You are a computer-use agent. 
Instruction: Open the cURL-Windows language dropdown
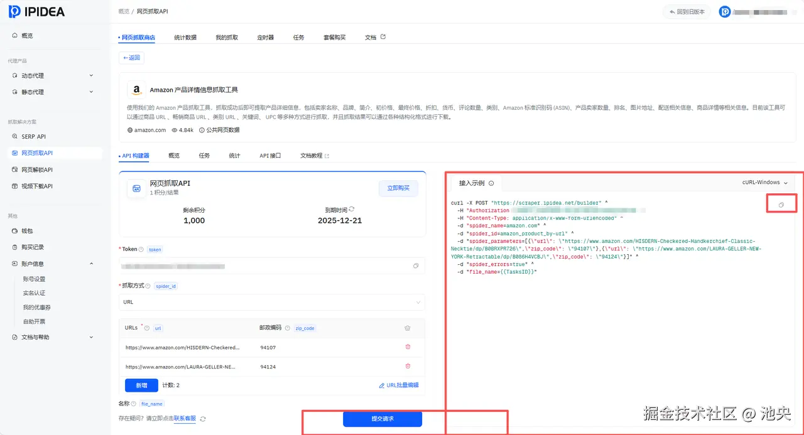[x=764, y=183]
